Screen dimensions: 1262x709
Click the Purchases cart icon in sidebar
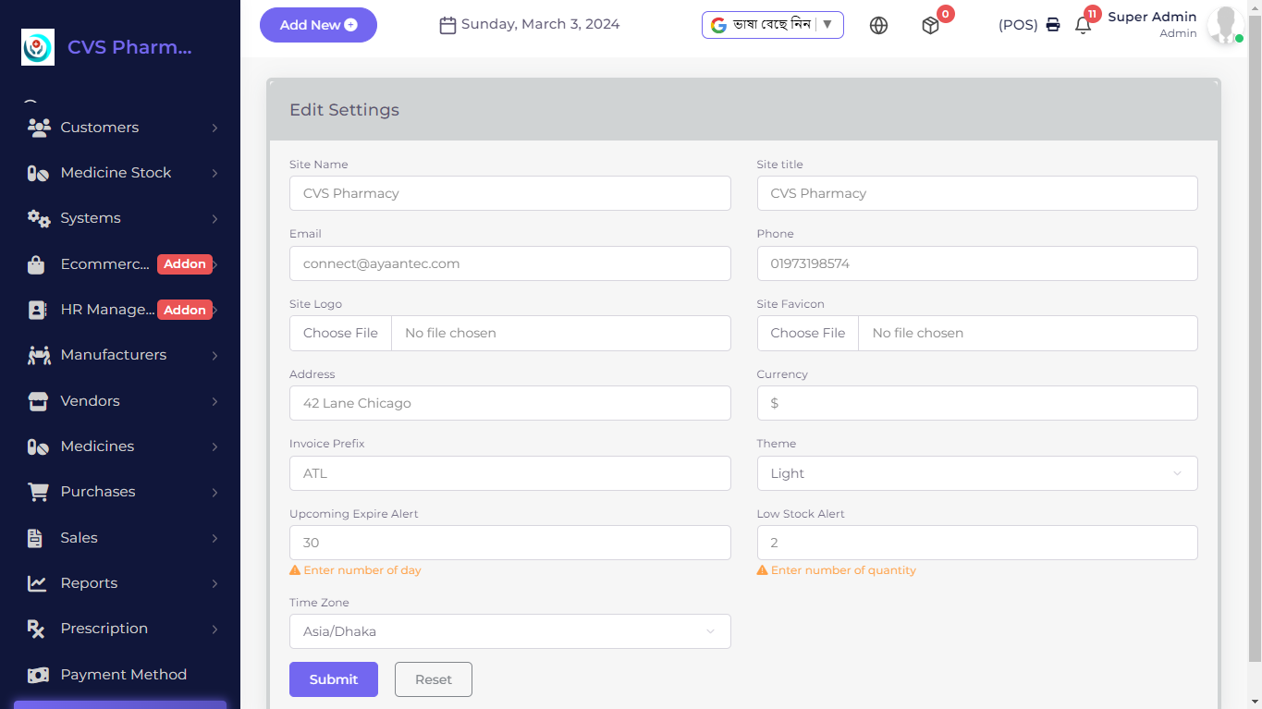pos(38,492)
